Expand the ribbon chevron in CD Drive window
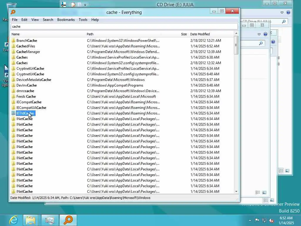This screenshot has width=301, height=226. [282, 12]
